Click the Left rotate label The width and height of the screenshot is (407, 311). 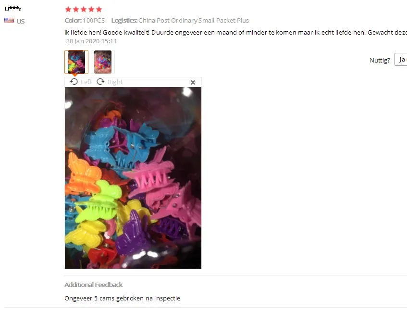tap(86, 82)
